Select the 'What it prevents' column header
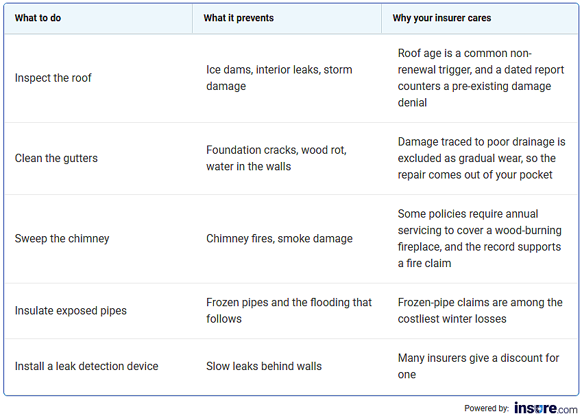 [x=287, y=19]
